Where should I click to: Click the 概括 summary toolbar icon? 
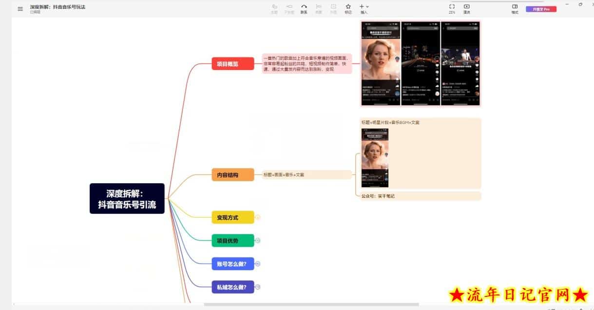319,6
